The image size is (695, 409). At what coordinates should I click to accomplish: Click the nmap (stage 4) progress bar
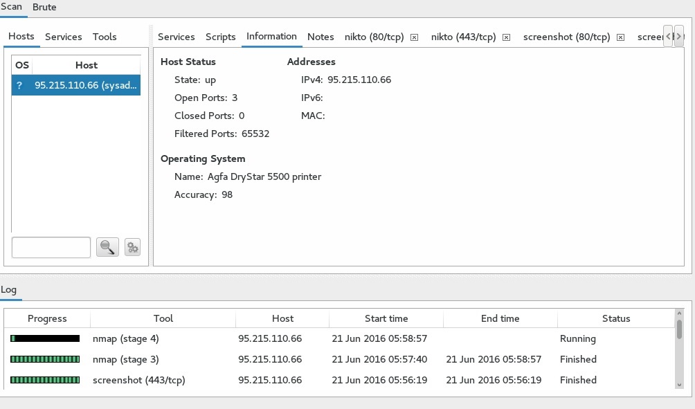coord(45,338)
